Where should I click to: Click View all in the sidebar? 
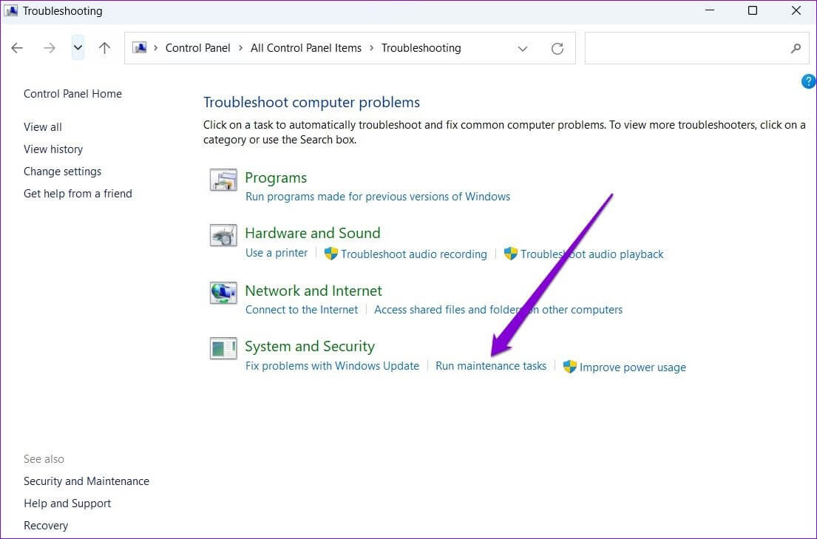click(x=43, y=127)
